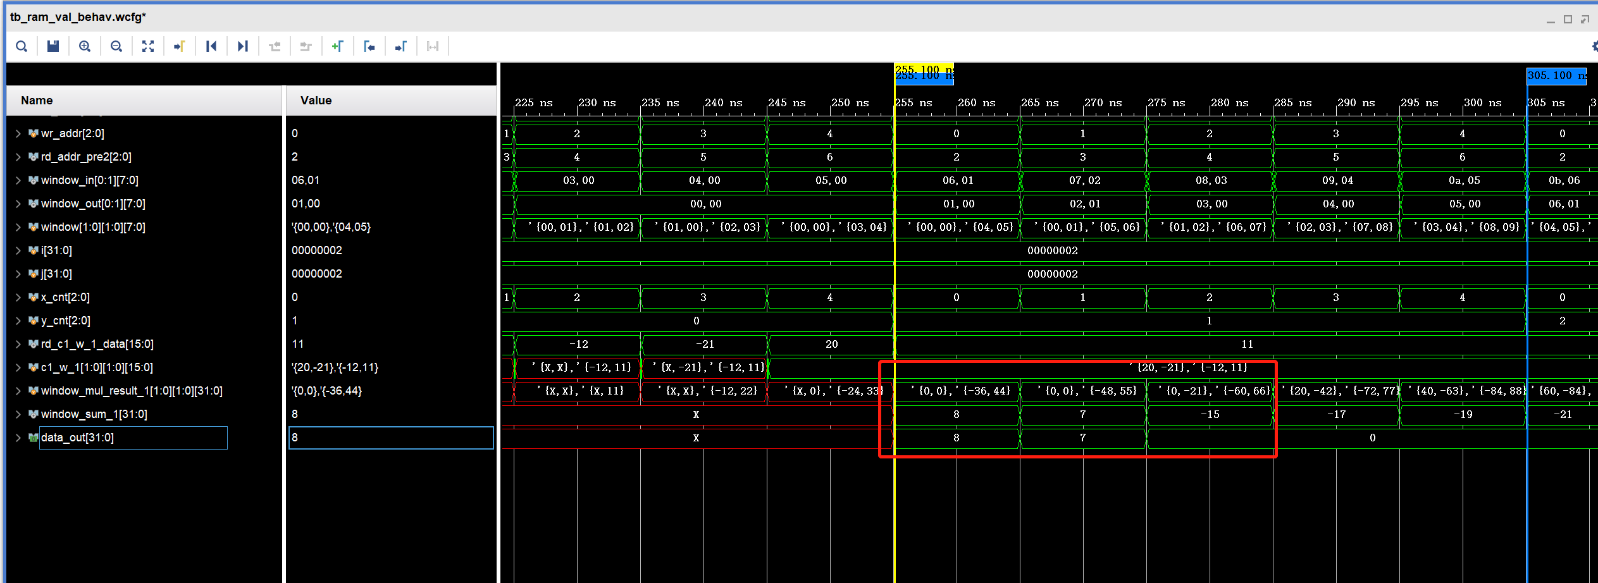This screenshot has height=583, width=1598.
Task: Save the waveform configuration
Action: tap(53, 46)
